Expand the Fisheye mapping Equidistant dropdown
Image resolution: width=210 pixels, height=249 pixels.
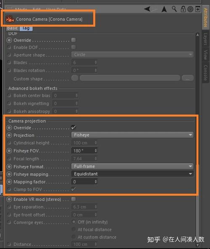point(132,174)
